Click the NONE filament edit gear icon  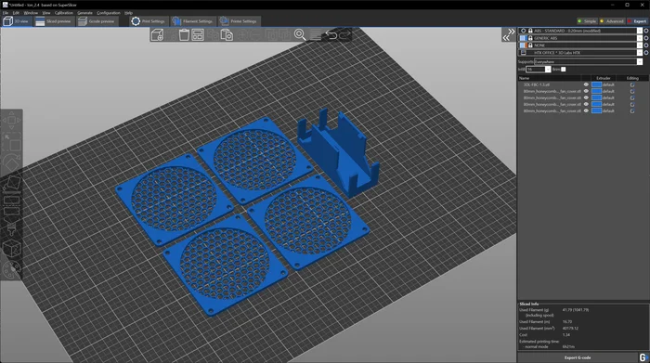pyautogui.click(x=646, y=45)
